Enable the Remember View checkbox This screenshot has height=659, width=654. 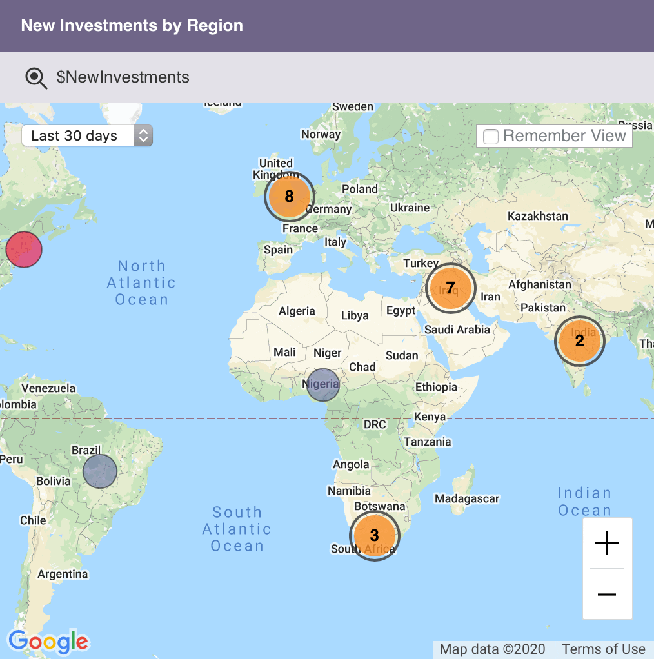[x=490, y=136]
